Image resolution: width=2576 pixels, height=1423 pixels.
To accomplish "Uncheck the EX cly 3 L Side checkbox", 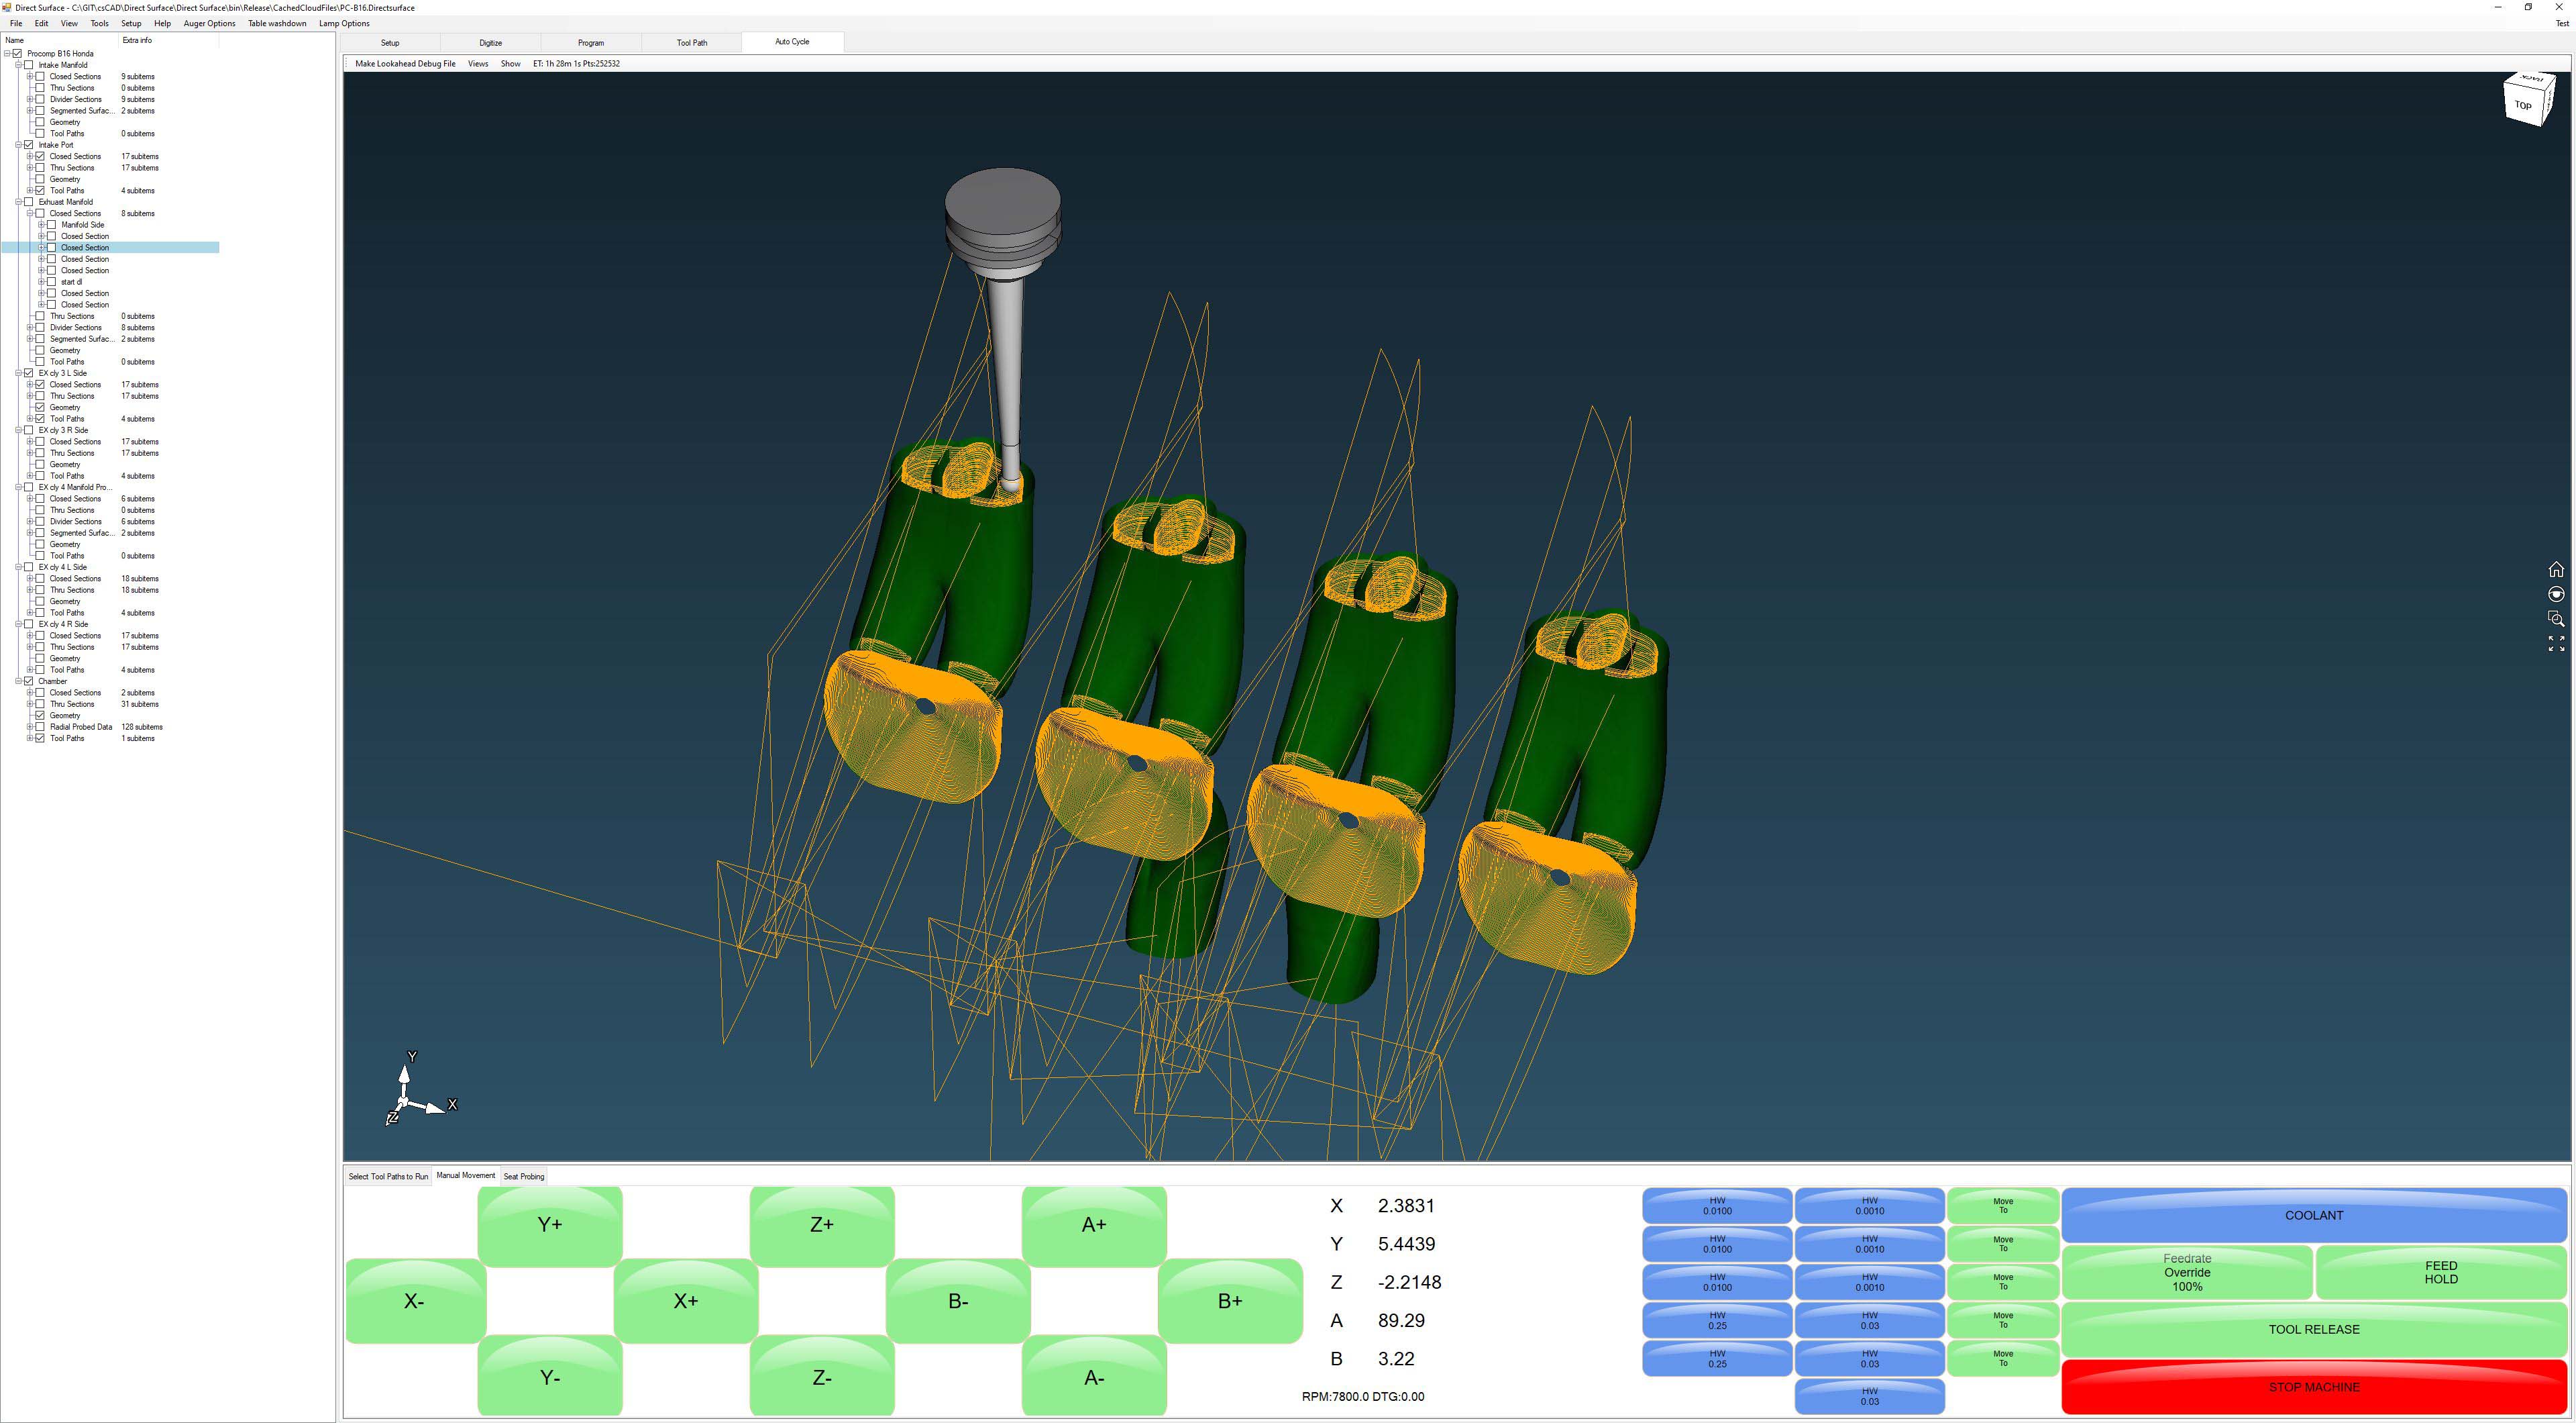I will point(29,373).
